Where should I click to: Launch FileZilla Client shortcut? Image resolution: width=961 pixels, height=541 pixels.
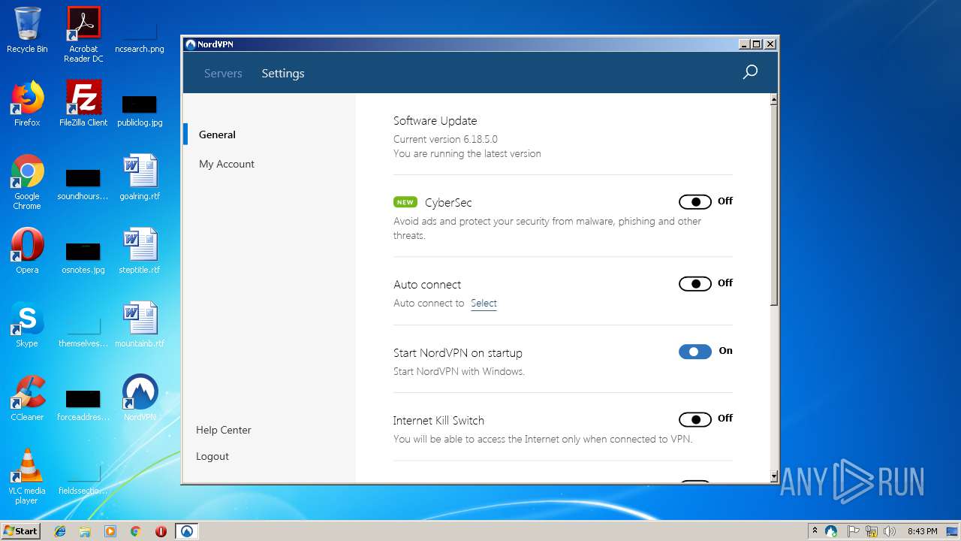[83, 104]
